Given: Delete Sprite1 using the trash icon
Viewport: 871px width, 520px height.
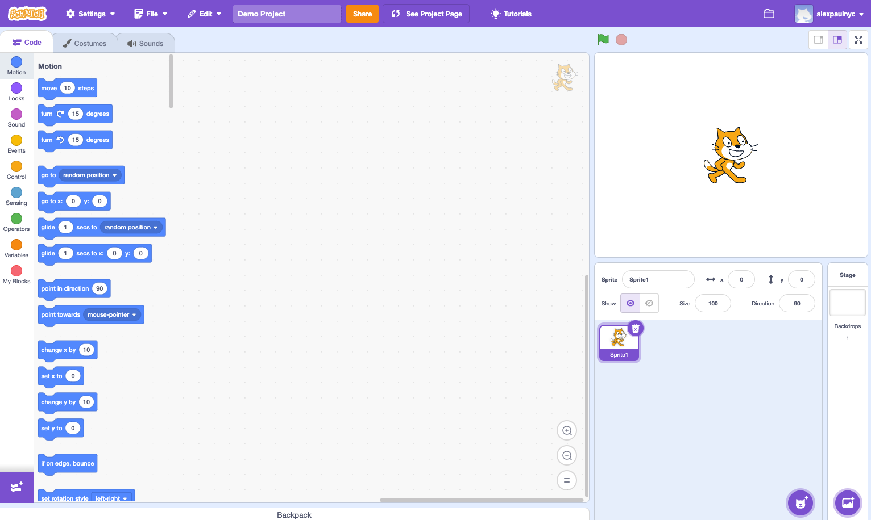Looking at the screenshot, I should pyautogui.click(x=636, y=329).
